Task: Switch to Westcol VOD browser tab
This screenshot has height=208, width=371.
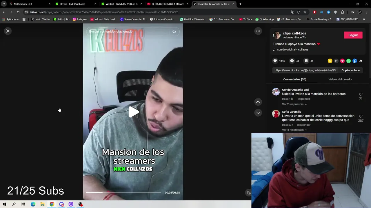Action: click(121, 4)
